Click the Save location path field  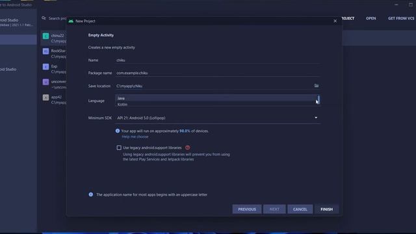coord(214,86)
